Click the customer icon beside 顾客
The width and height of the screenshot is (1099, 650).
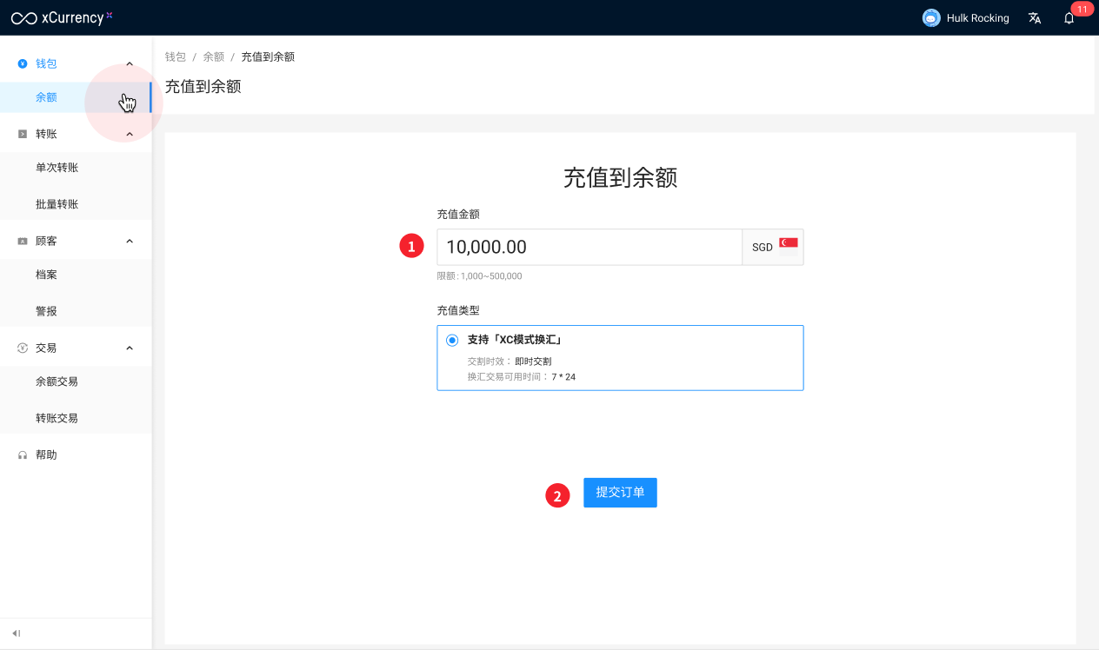(23, 241)
